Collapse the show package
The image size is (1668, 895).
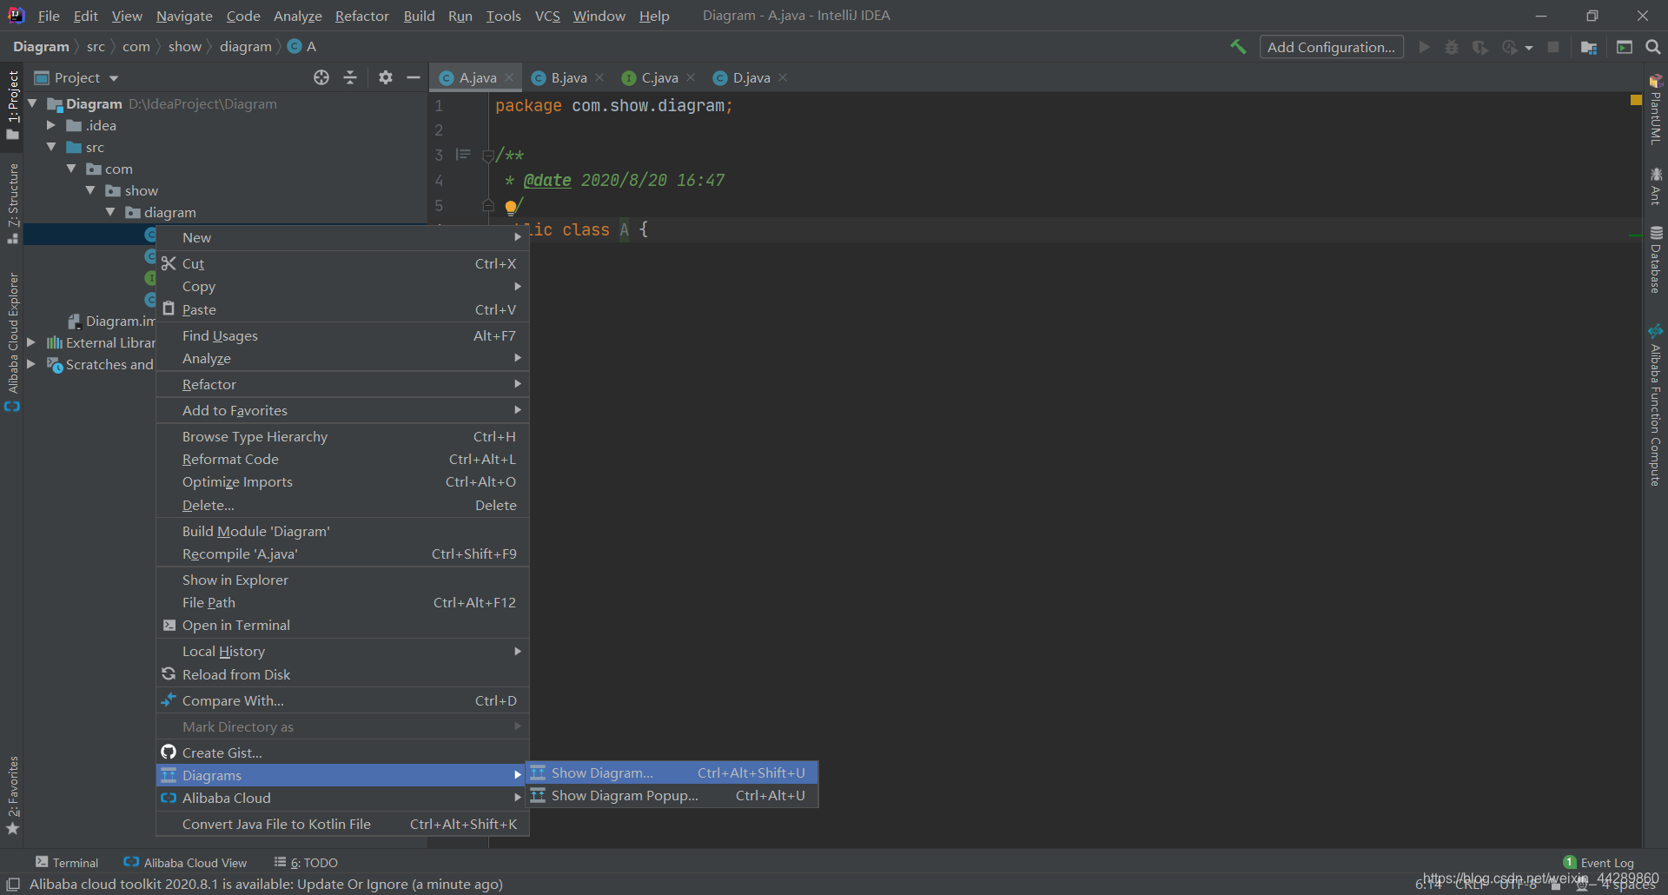90,190
